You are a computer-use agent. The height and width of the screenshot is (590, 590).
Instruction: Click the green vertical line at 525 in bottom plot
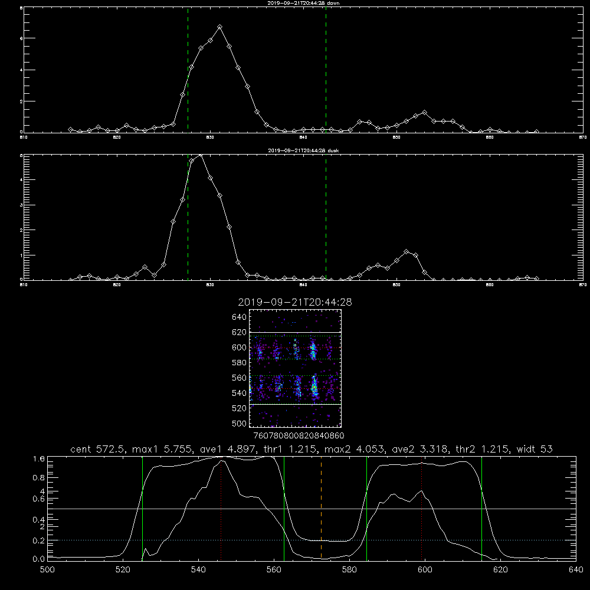point(142,509)
